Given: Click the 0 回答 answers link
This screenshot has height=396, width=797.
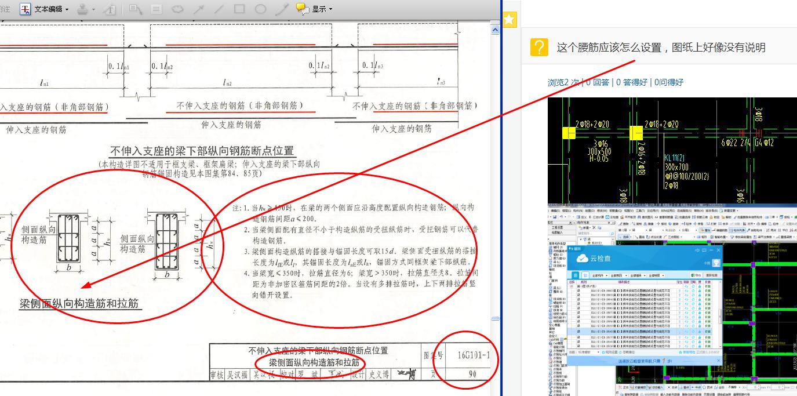Looking at the screenshot, I should [x=598, y=82].
